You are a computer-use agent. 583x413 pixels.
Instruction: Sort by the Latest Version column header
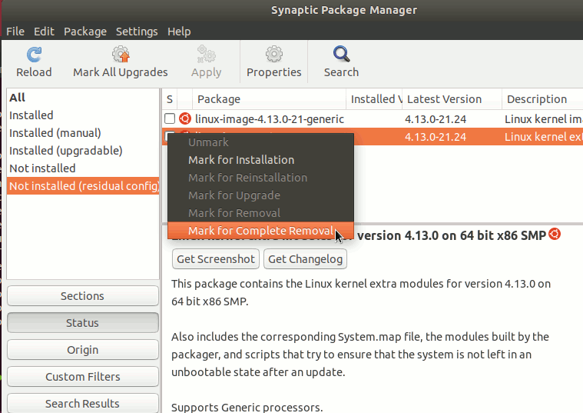[452, 99]
